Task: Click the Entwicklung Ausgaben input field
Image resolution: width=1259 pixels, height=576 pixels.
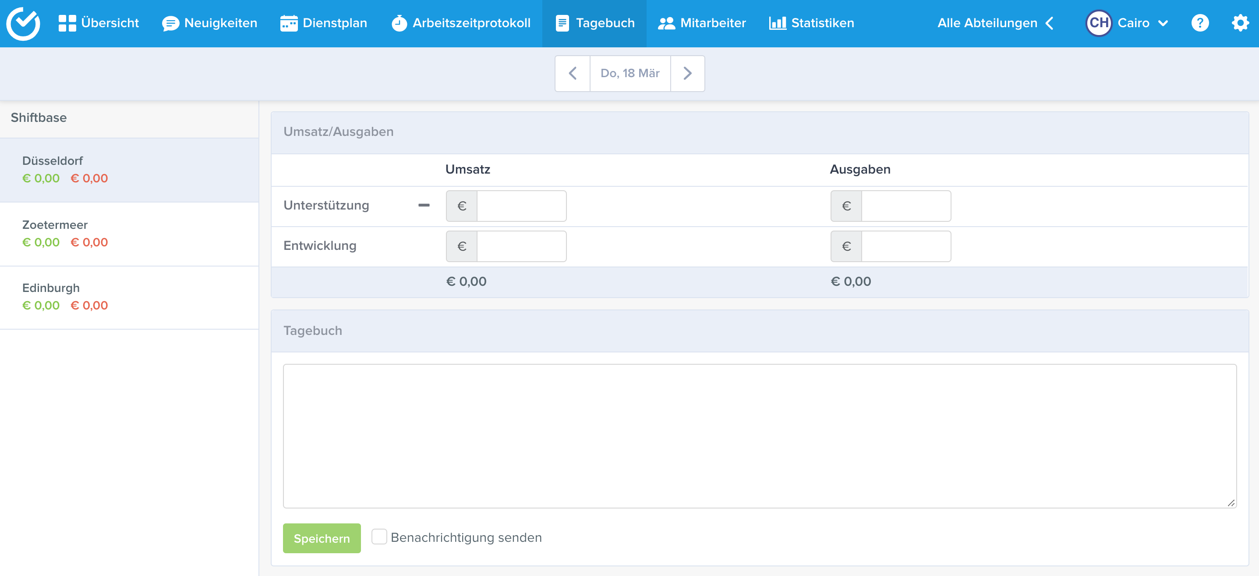Action: coord(906,246)
